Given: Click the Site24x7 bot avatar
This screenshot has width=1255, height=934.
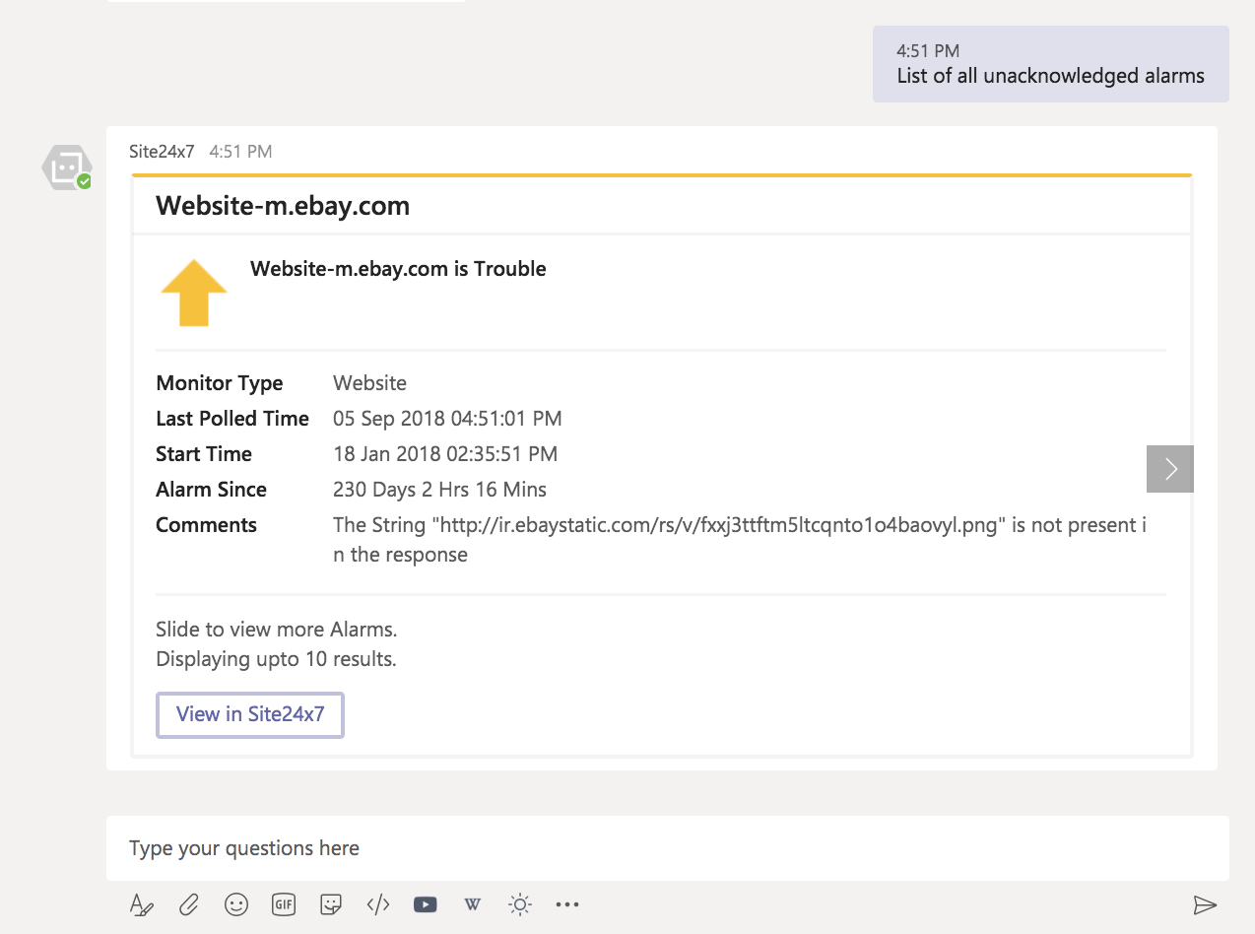Looking at the screenshot, I should (x=66, y=168).
